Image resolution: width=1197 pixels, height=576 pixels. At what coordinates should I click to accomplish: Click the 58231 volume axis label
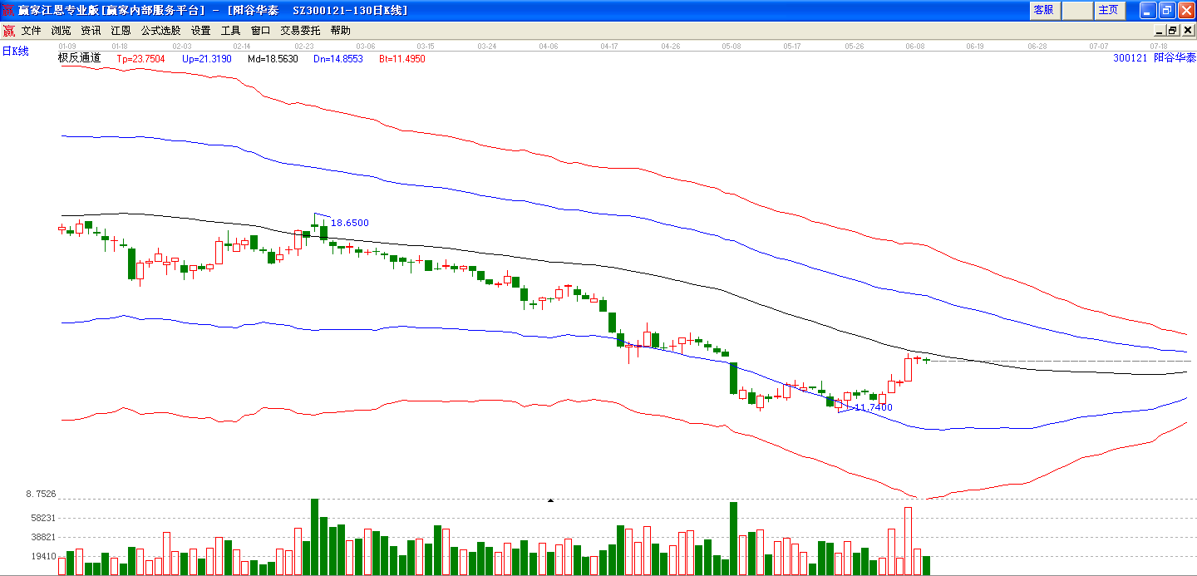point(43,517)
